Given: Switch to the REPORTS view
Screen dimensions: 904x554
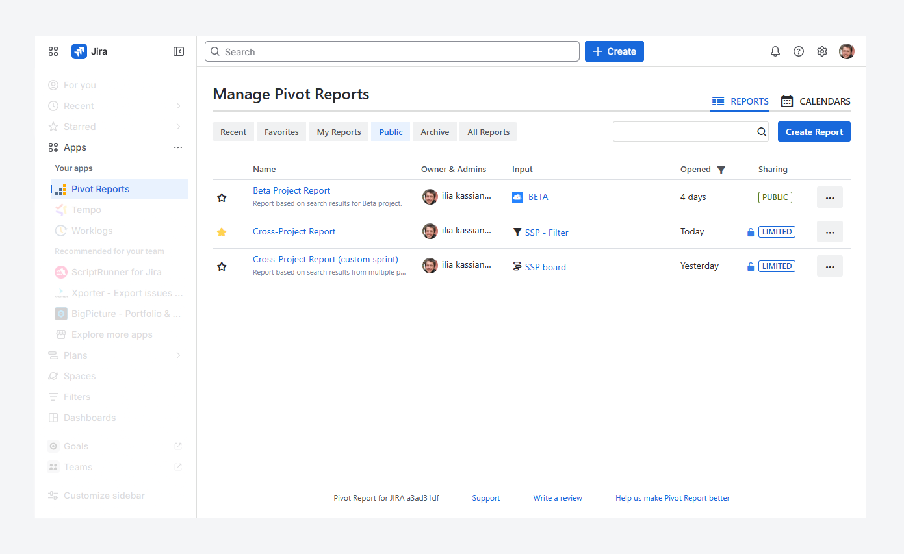Looking at the screenshot, I should click(740, 101).
